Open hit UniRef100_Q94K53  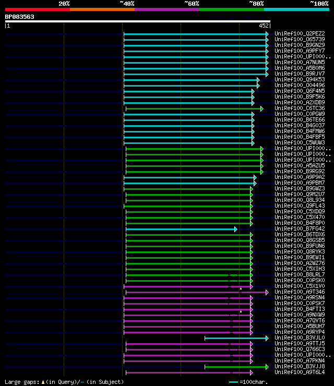tap(300, 79)
